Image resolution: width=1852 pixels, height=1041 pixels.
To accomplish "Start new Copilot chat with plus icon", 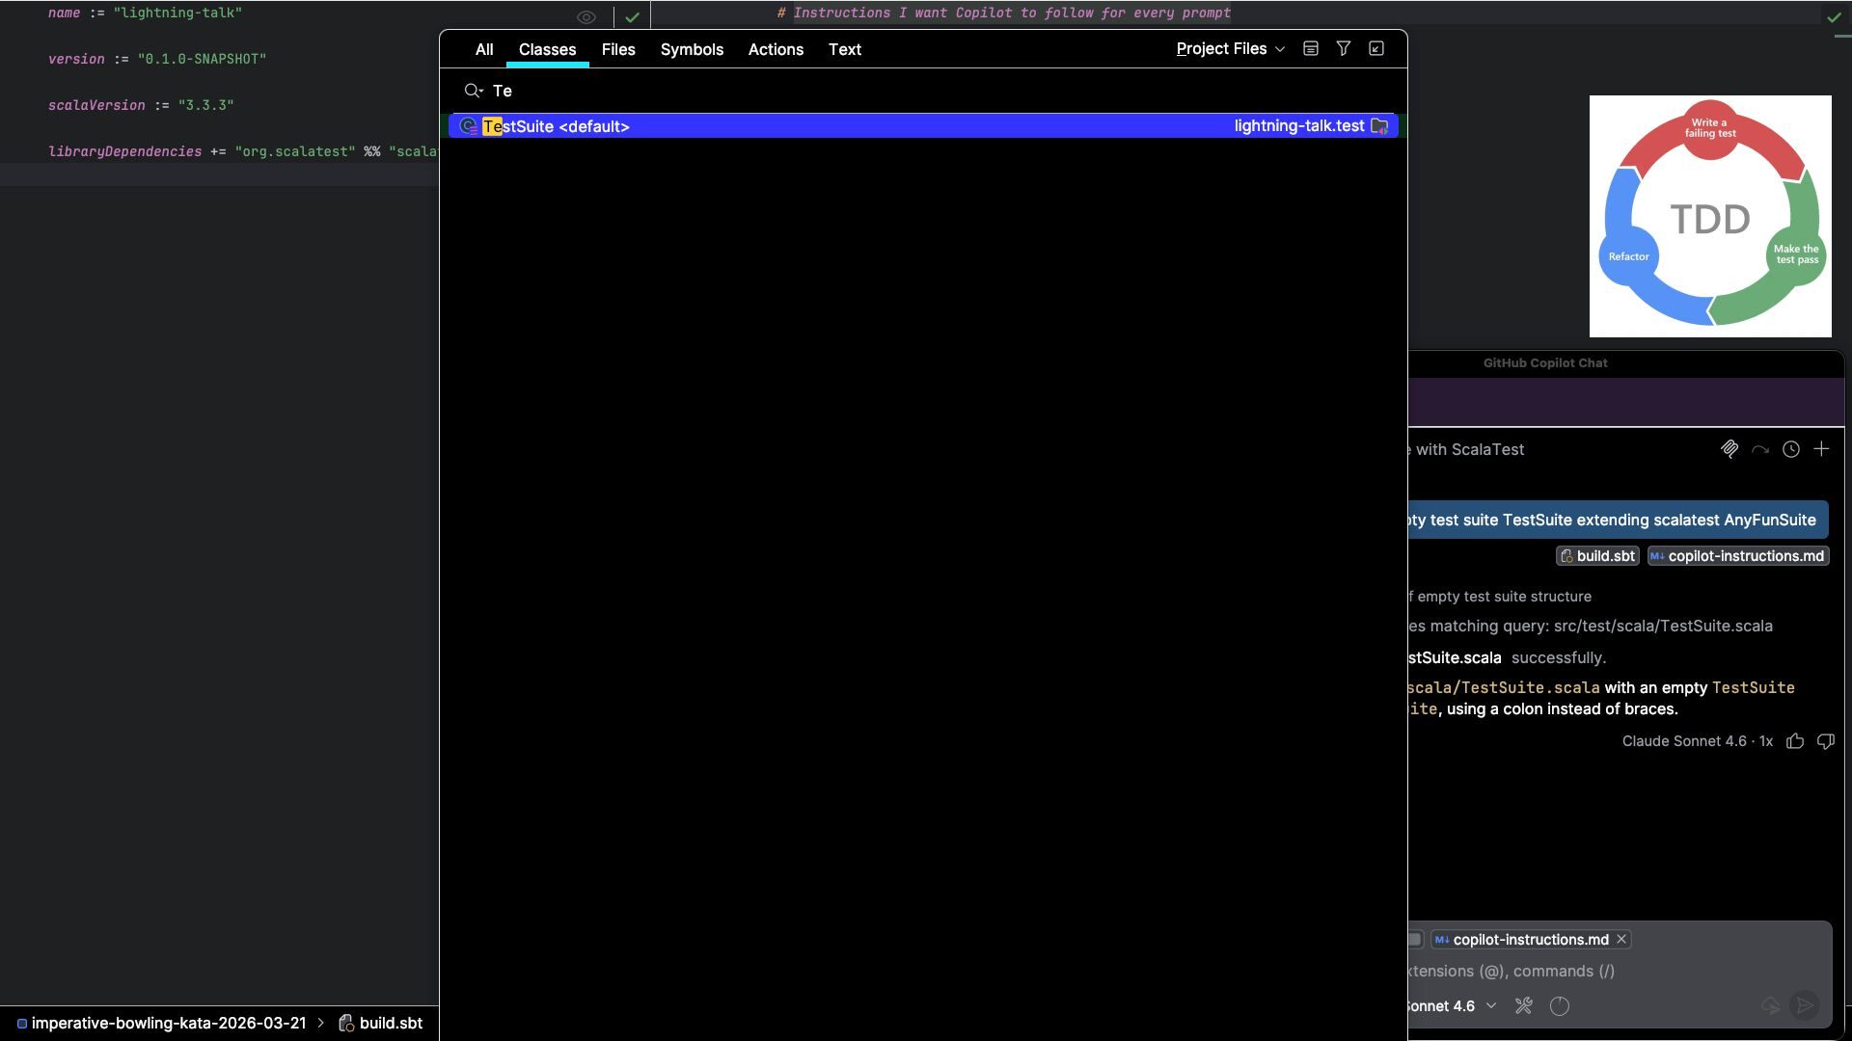I will pos(1821,449).
